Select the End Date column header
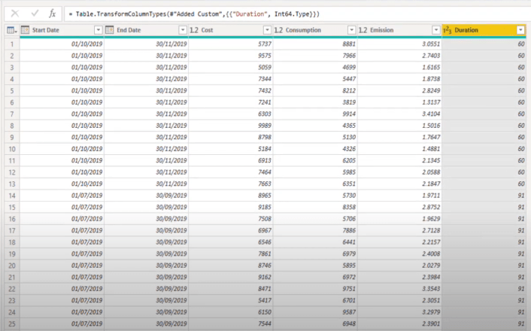The height and width of the screenshot is (331, 531). point(147,30)
